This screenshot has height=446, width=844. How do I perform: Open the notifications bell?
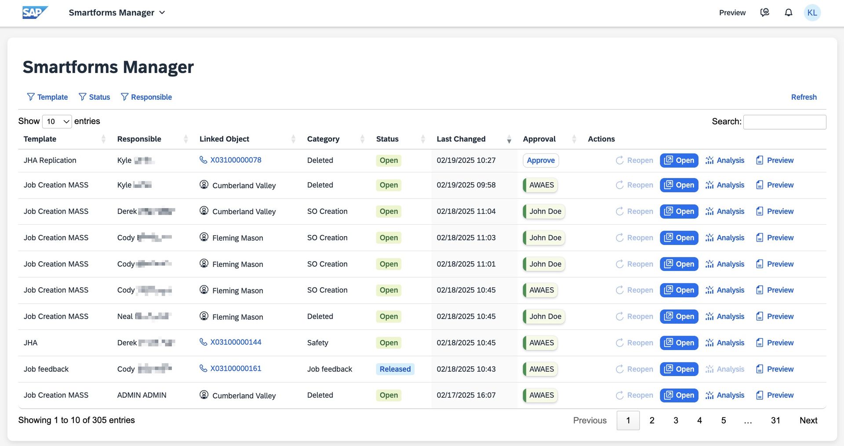[788, 13]
